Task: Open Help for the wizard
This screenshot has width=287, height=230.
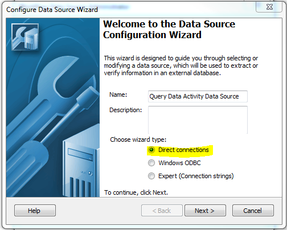Action: [x=35, y=211]
